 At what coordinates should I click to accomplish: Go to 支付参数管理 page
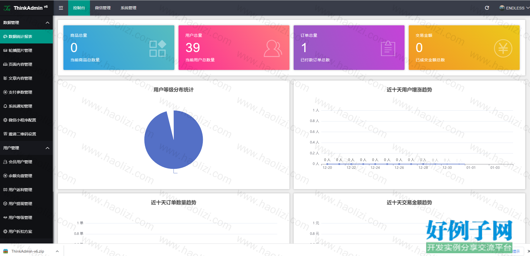tap(26, 92)
